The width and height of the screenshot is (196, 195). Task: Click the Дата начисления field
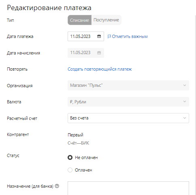[86, 53]
